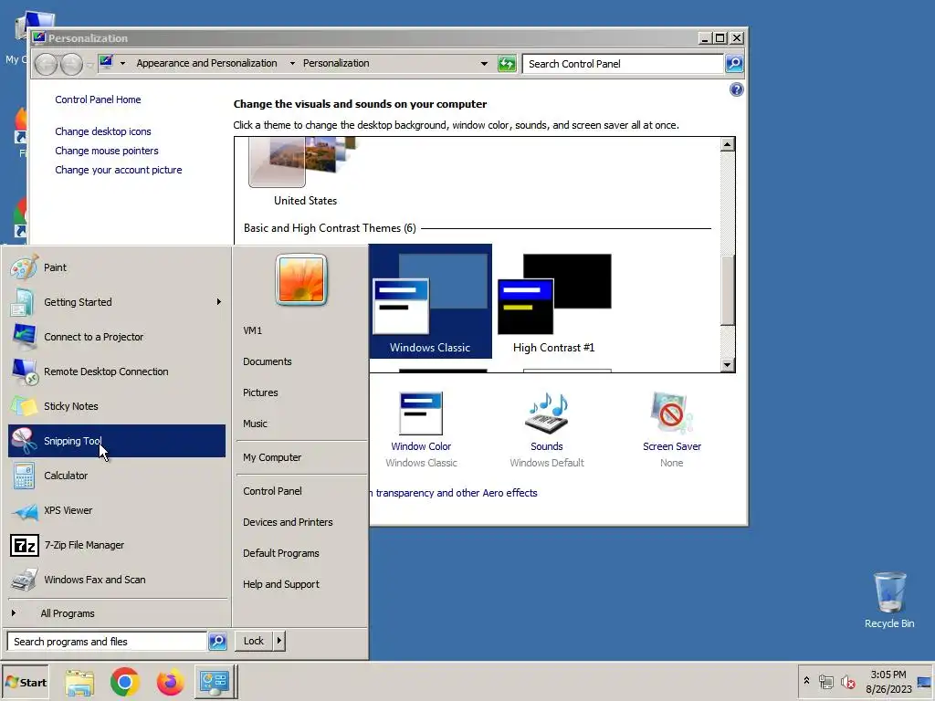Click the taskbar clock and date
The height and width of the screenshot is (701, 935).
888,682
